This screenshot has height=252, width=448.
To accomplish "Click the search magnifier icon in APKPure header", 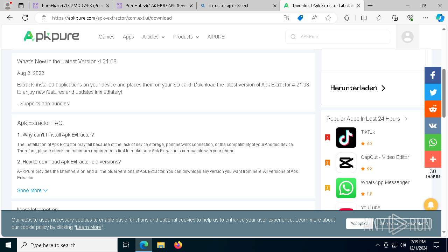I will pos(293,37).
